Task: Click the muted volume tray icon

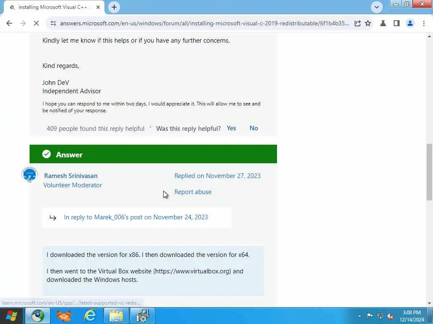Action: coord(390,316)
